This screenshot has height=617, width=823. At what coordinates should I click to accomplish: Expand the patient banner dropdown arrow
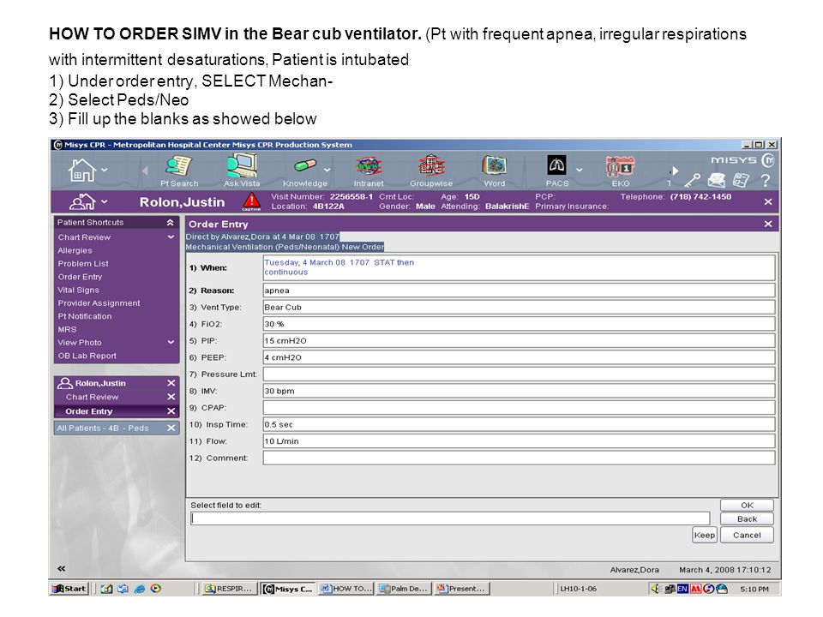pos(105,202)
